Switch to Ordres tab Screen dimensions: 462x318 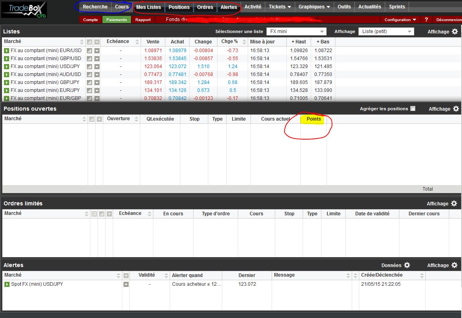tap(205, 7)
